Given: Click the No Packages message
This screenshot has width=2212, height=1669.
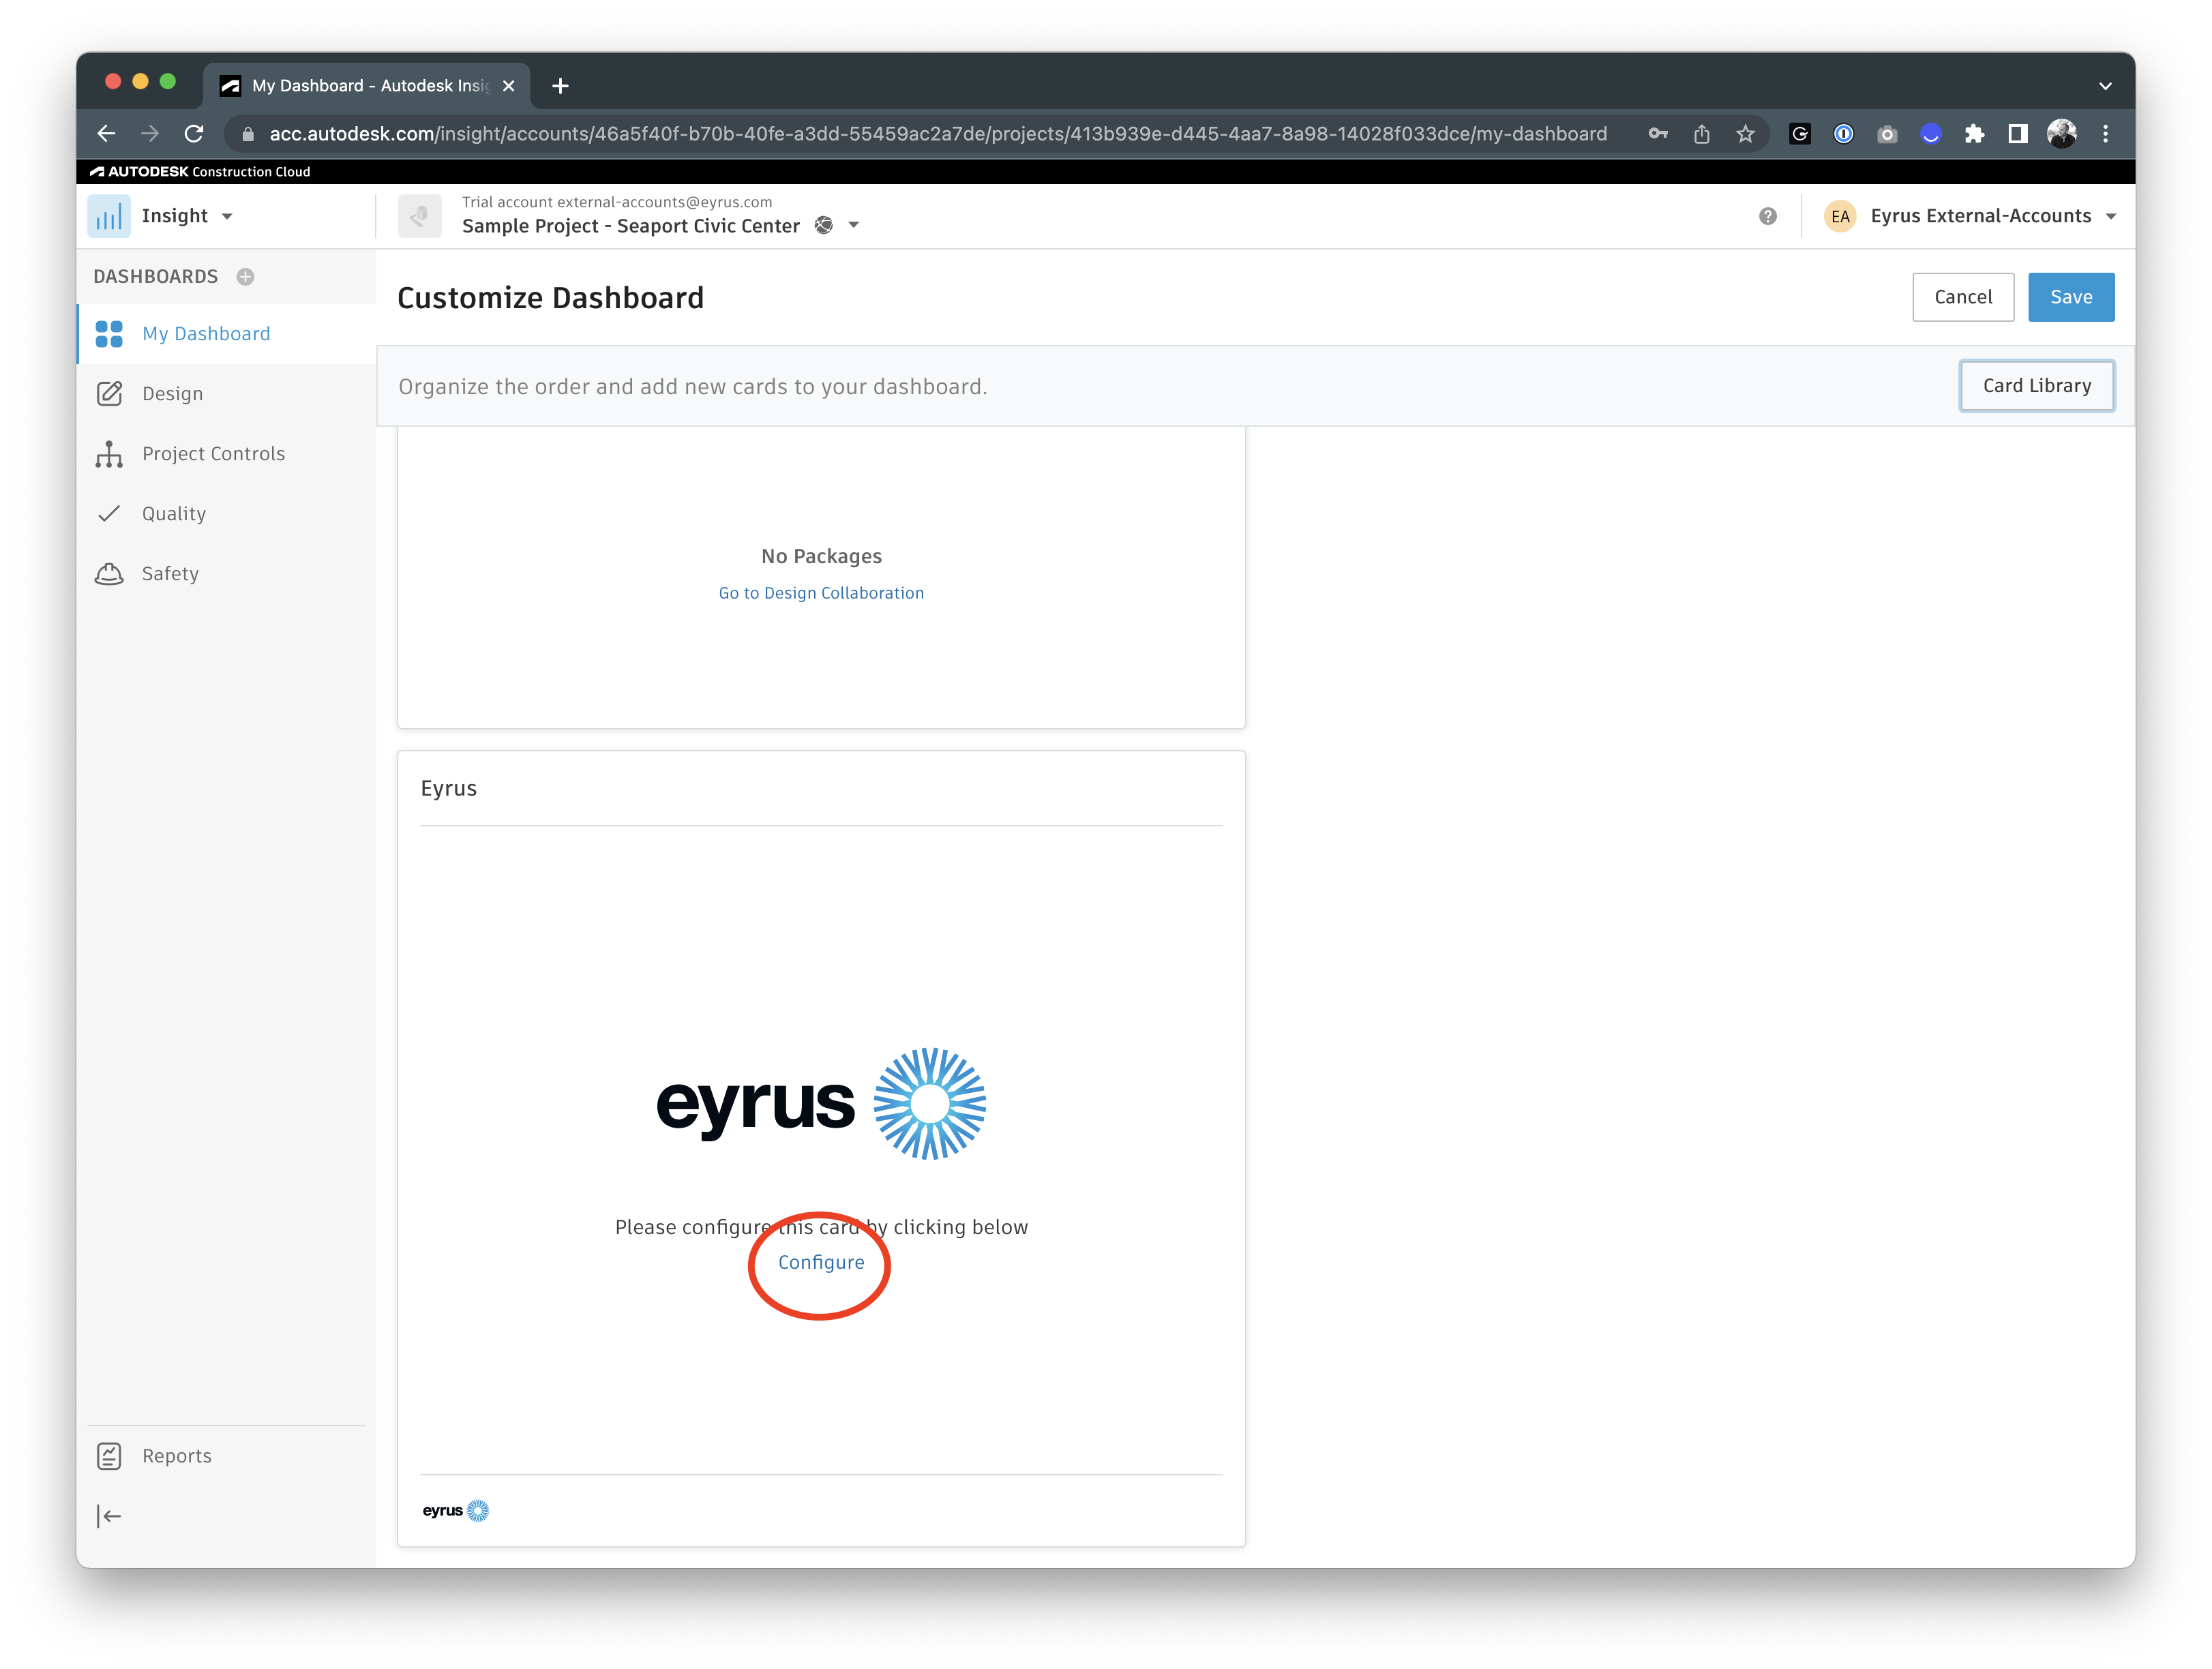Looking at the screenshot, I should point(821,556).
